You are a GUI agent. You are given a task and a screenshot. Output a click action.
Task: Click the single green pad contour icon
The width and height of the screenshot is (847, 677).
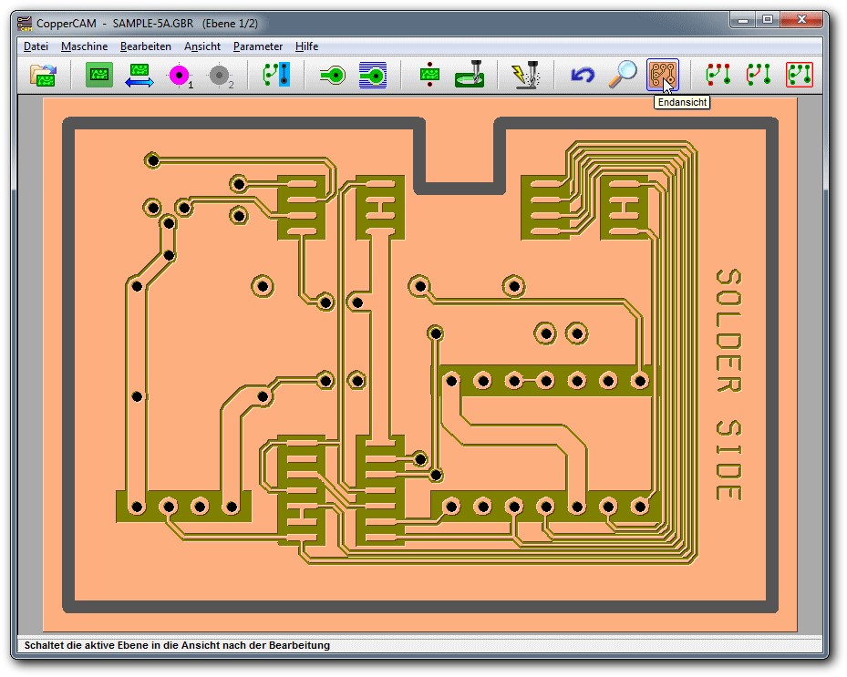(x=333, y=75)
